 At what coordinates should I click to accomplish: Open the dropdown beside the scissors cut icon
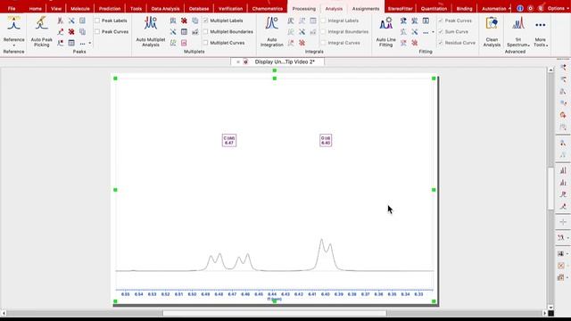[567, 238]
